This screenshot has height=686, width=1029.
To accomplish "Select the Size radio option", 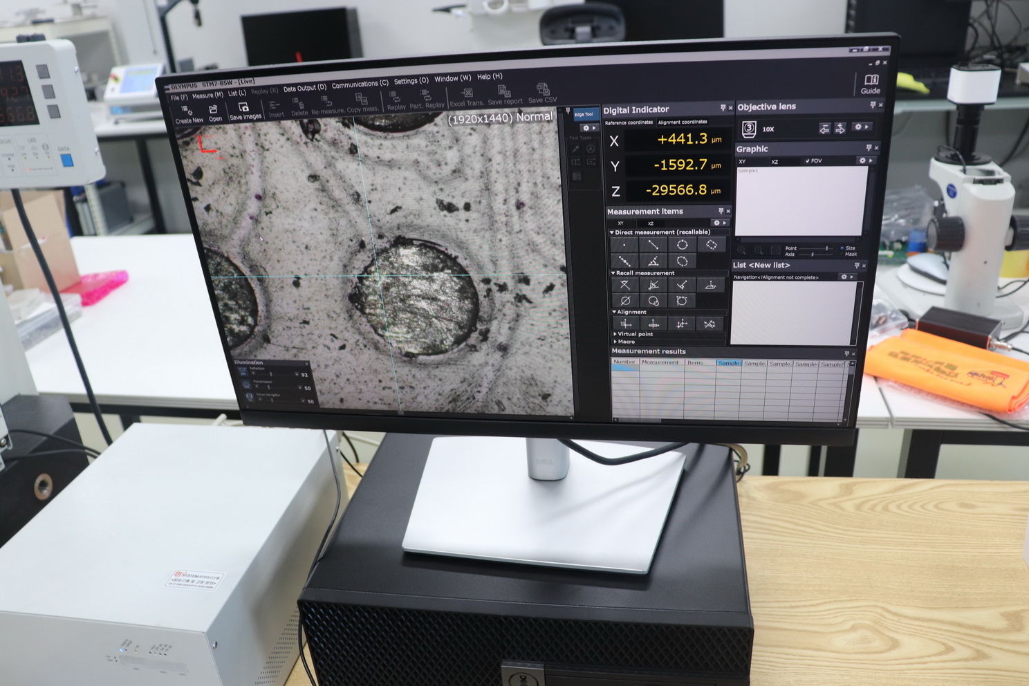I will 842,248.
